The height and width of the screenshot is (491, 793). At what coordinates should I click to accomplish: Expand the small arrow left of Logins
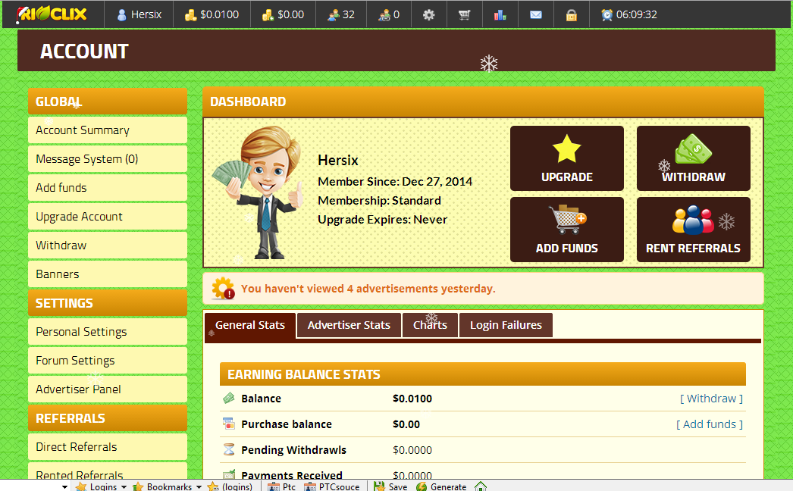point(64,487)
